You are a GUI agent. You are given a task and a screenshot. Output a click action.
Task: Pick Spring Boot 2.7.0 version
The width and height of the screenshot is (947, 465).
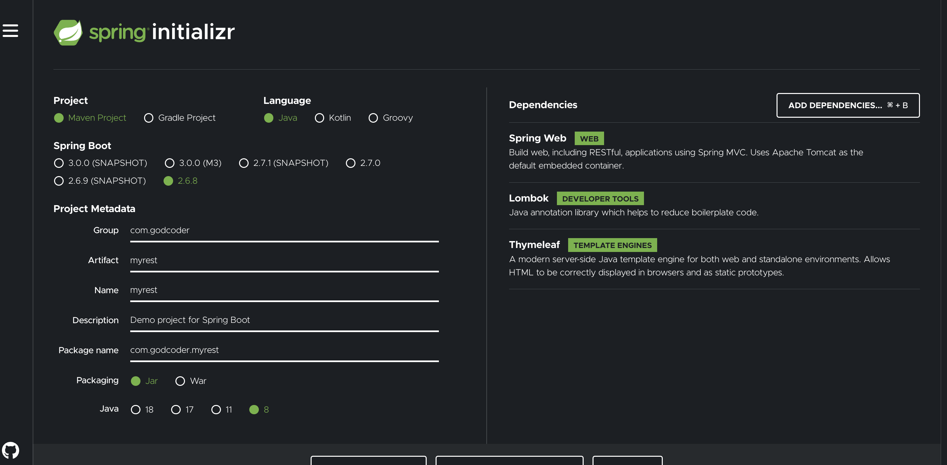point(351,163)
